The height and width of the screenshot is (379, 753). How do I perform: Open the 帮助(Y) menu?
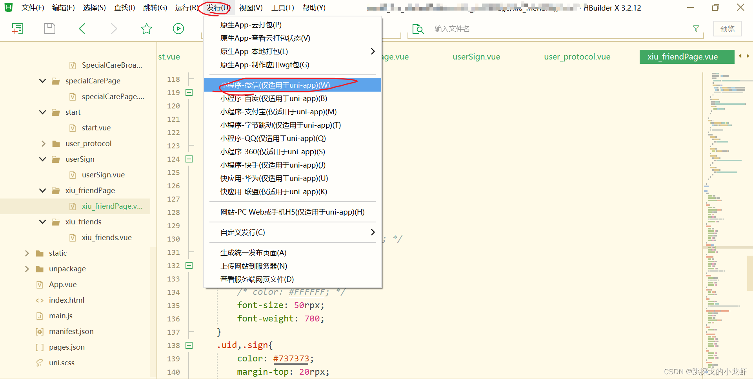314,7
